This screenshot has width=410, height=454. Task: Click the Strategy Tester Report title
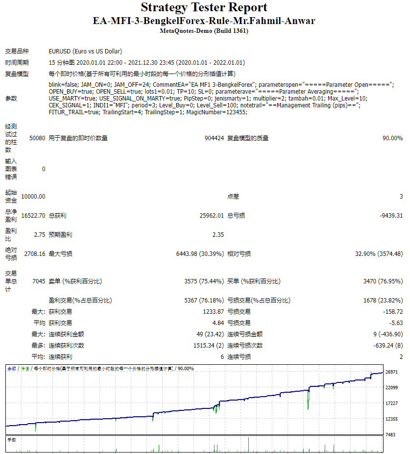(205, 7)
